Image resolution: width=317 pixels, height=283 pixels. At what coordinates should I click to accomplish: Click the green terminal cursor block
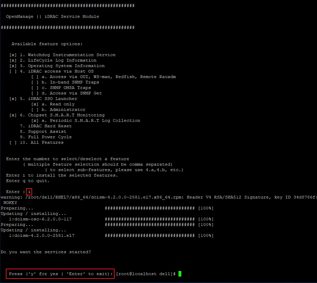click(x=180, y=274)
